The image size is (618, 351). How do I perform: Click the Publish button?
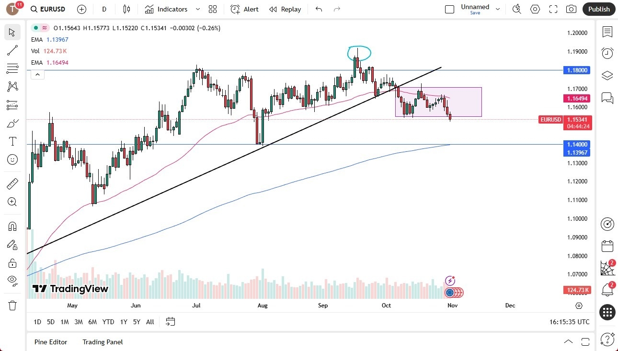tap(598, 9)
